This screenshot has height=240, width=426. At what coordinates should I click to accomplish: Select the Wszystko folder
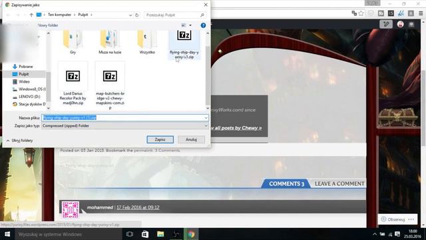pyautogui.click(x=147, y=43)
